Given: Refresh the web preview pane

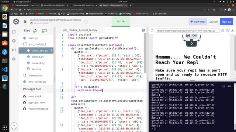Looking at the screenshot, I should [152, 31].
